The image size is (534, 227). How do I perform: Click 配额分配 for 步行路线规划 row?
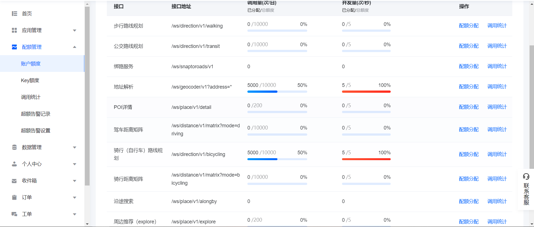(469, 26)
